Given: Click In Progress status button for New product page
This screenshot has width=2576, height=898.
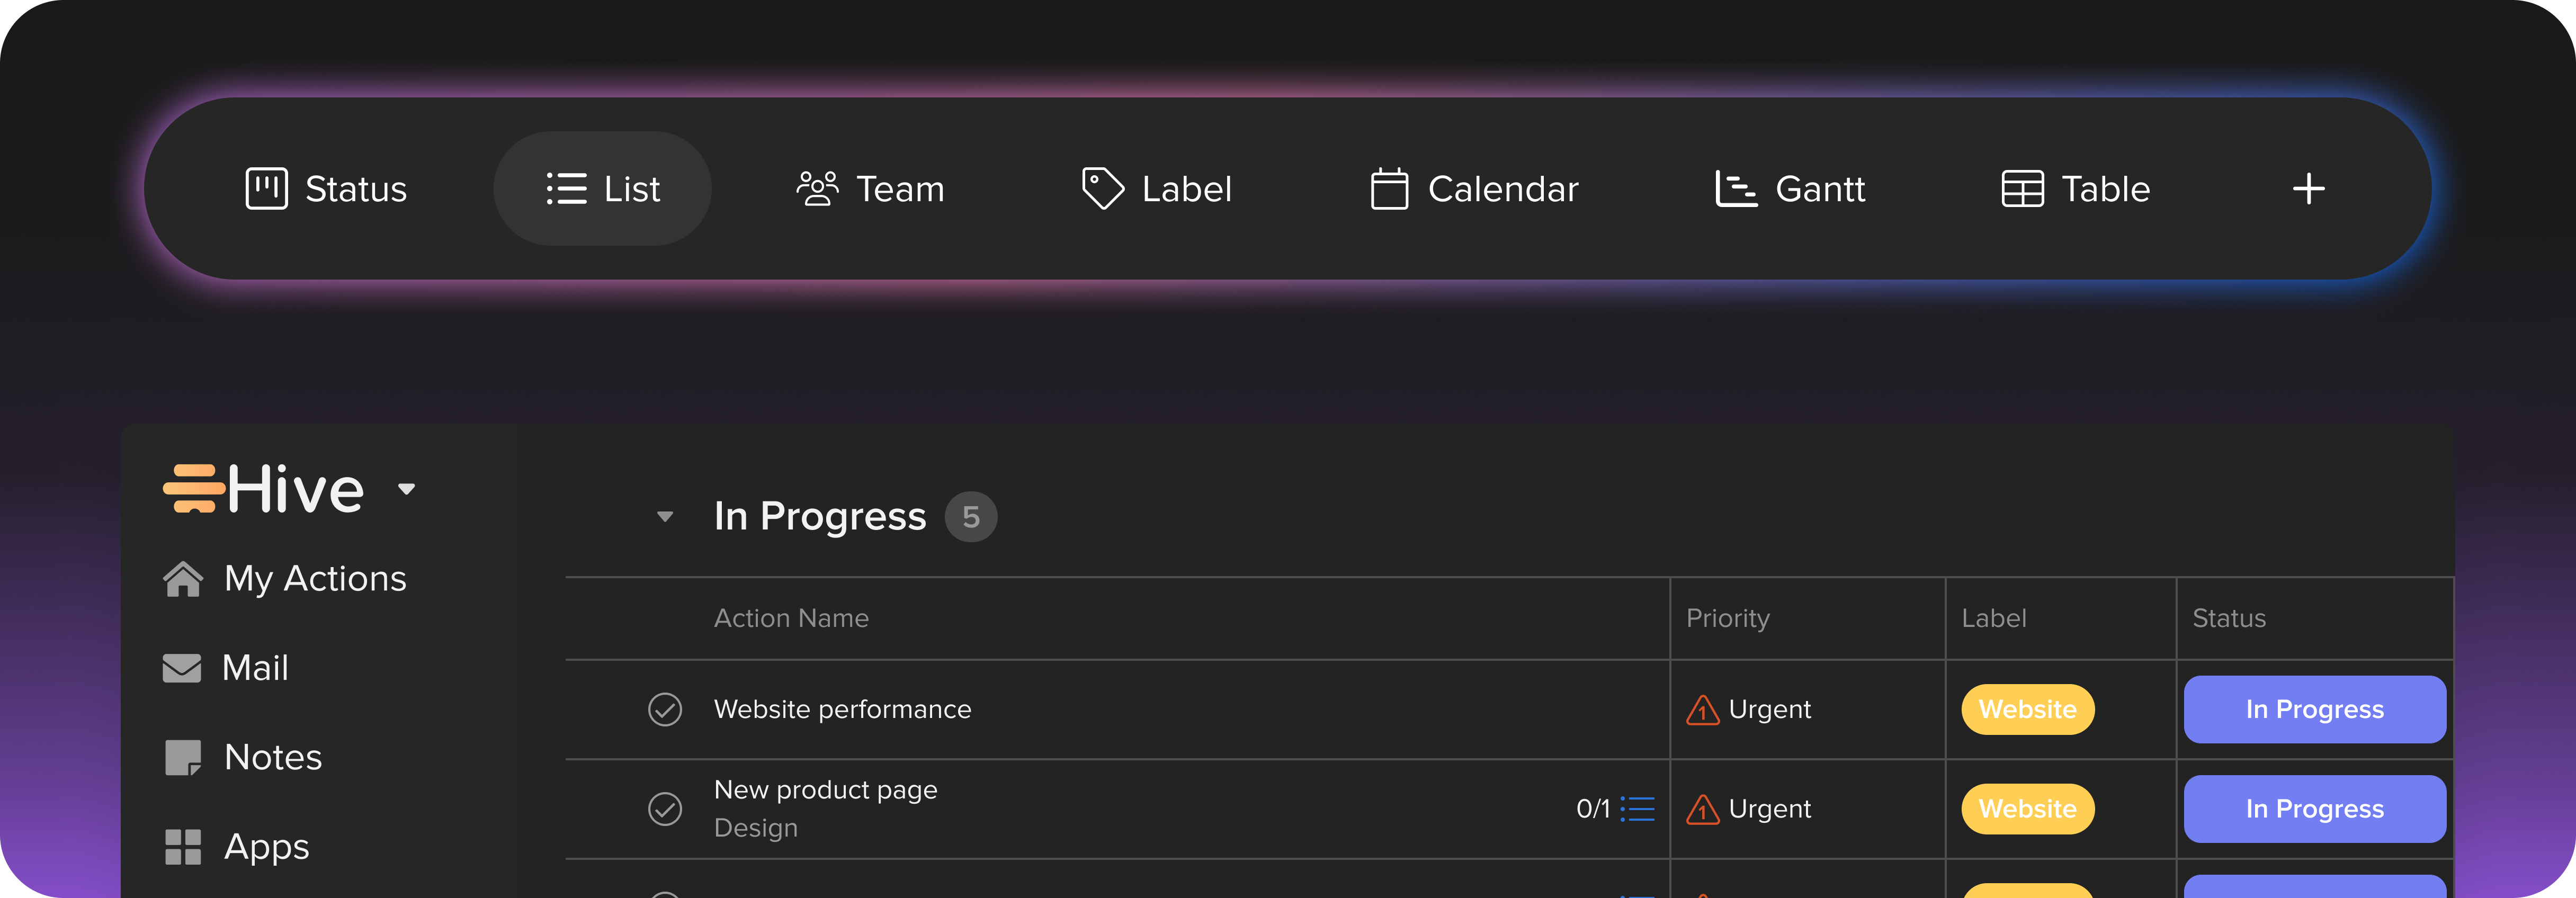Looking at the screenshot, I should 2315,809.
